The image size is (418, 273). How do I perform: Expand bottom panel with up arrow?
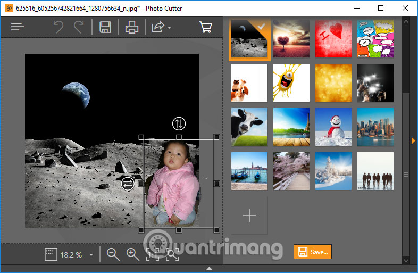[210, 268]
